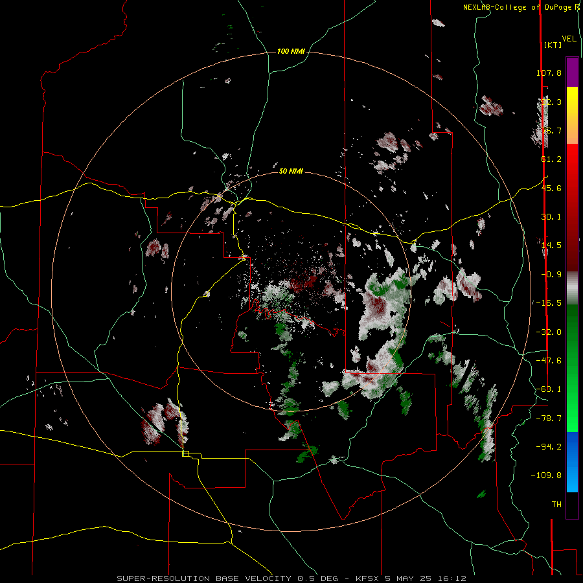
Task: Click the Super-Resolution Base Velocity caption text
Action: coord(291,578)
